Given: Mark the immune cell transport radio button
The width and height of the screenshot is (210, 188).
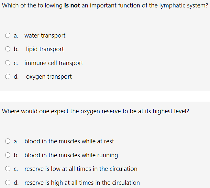Looking at the screenshot, I should 8,63.
